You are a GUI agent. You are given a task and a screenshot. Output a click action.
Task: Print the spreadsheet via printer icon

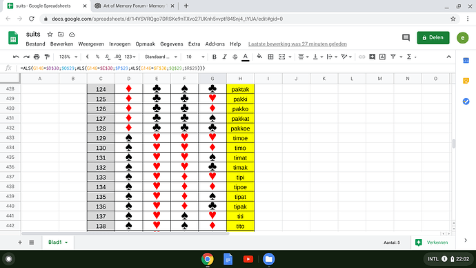coord(37,57)
